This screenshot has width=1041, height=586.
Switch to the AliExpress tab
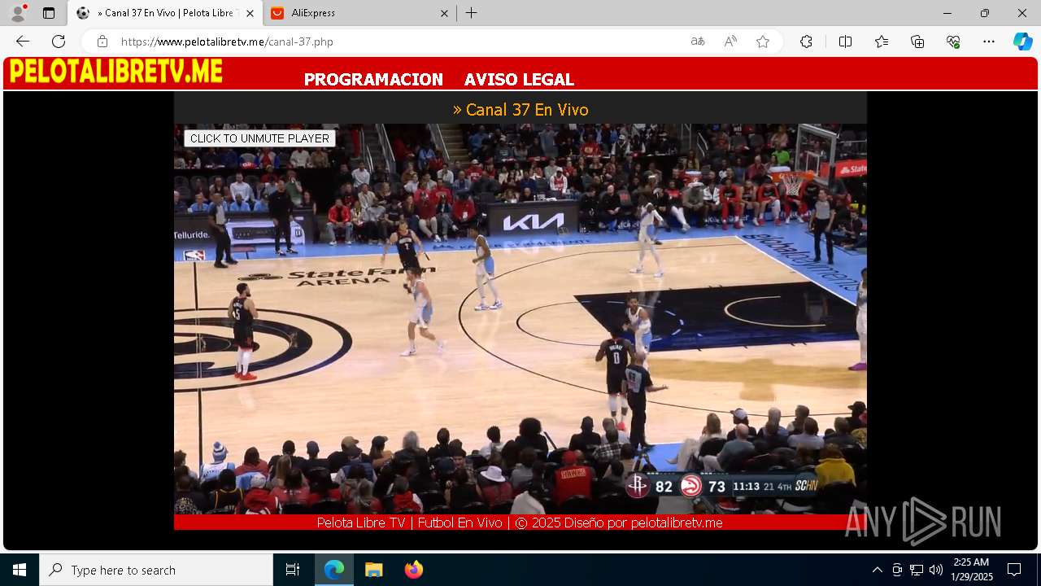358,13
